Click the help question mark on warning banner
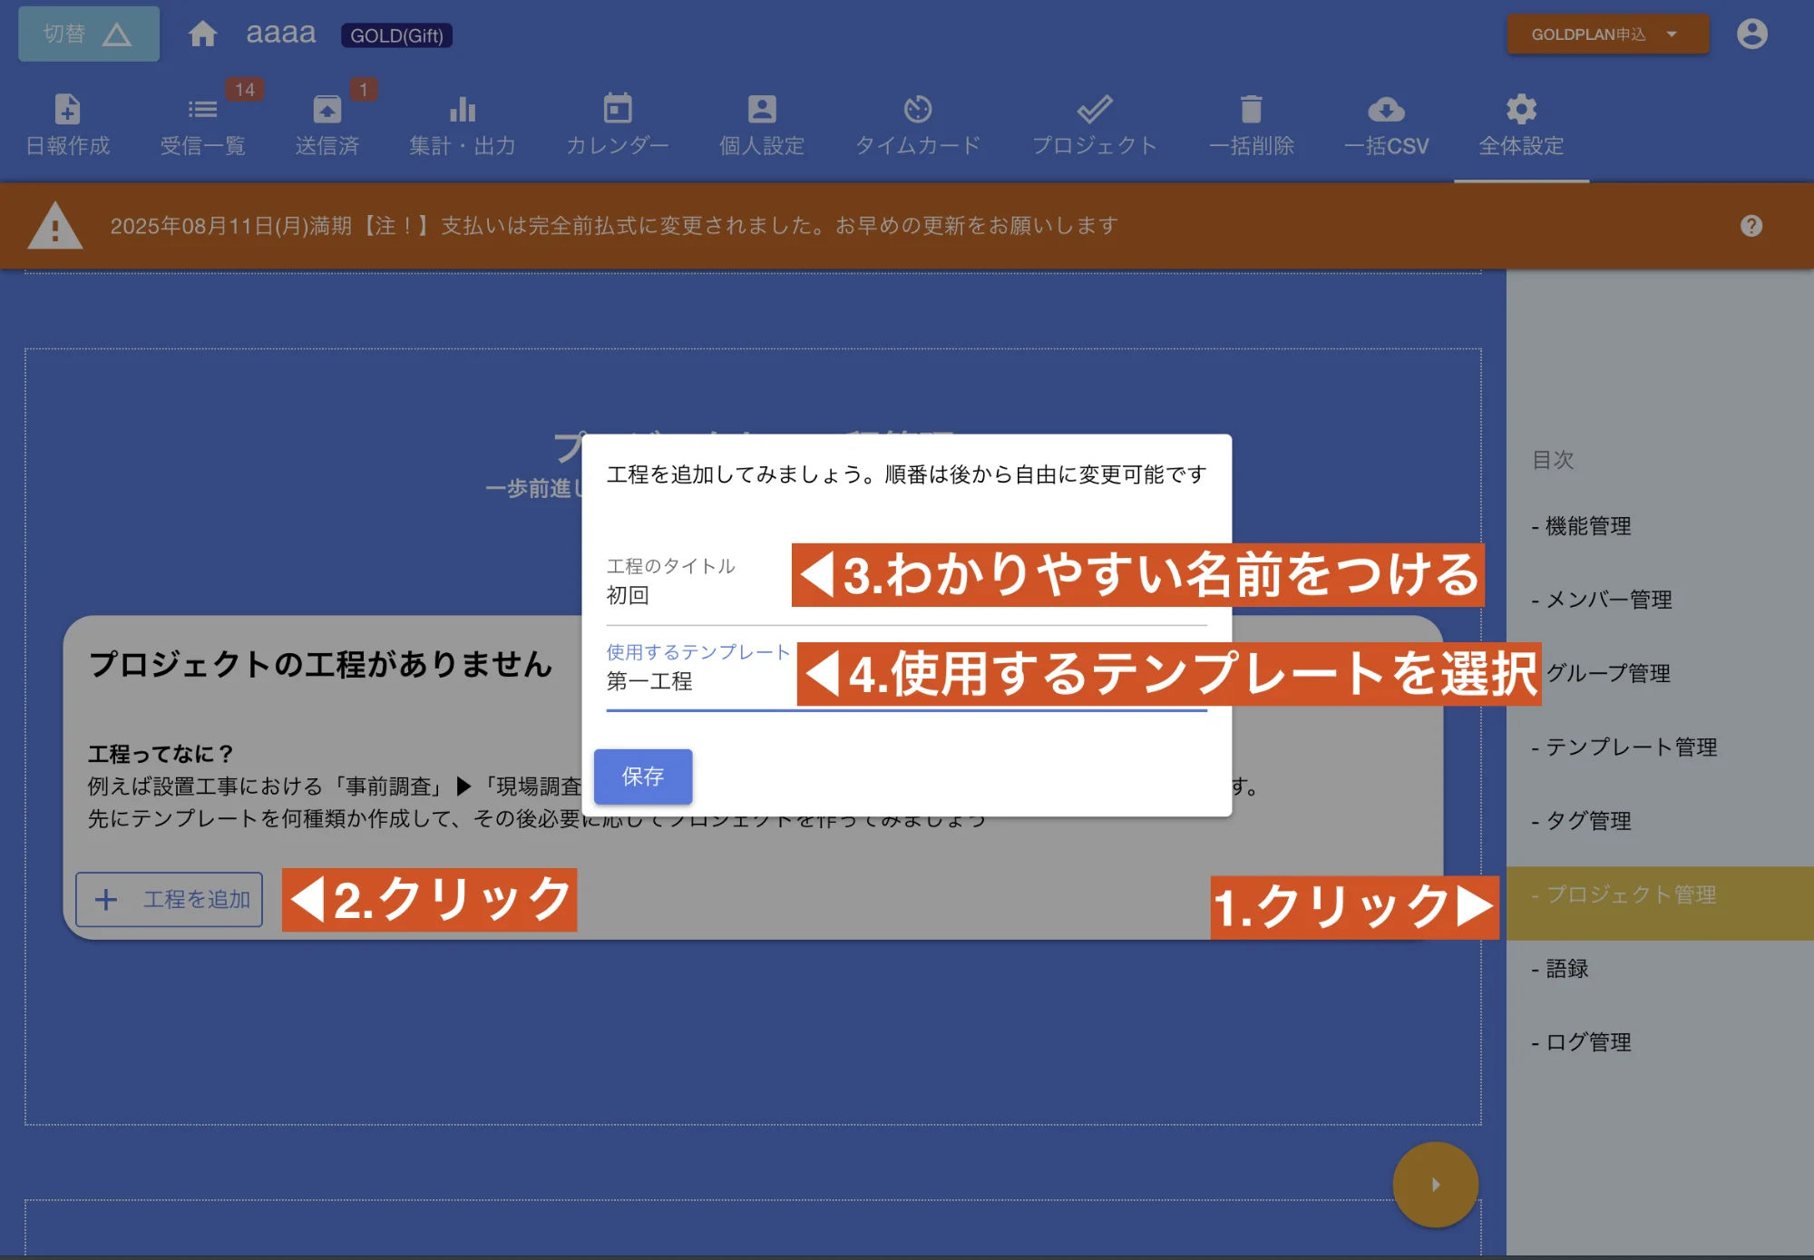The height and width of the screenshot is (1260, 1814). tap(1751, 225)
